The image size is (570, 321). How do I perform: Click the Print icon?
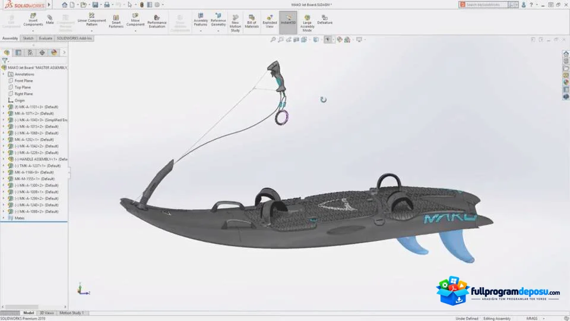tap(107, 5)
